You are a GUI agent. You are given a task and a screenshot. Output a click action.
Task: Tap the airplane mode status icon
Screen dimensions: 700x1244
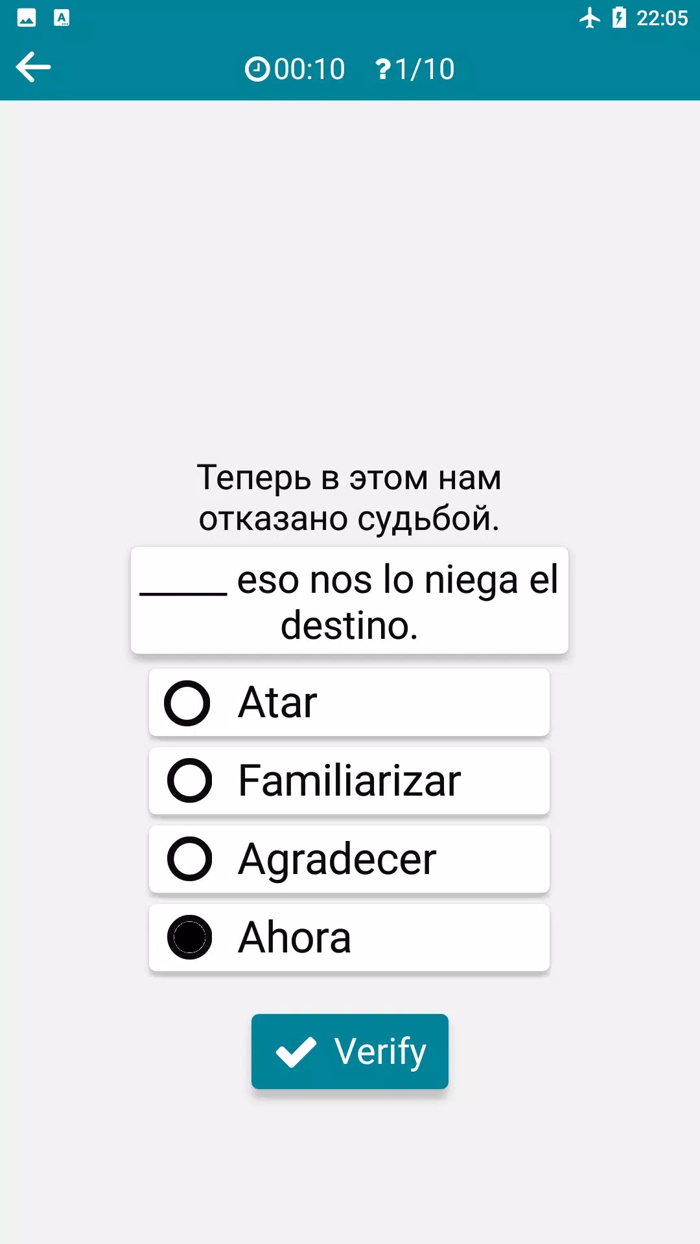[x=589, y=18]
